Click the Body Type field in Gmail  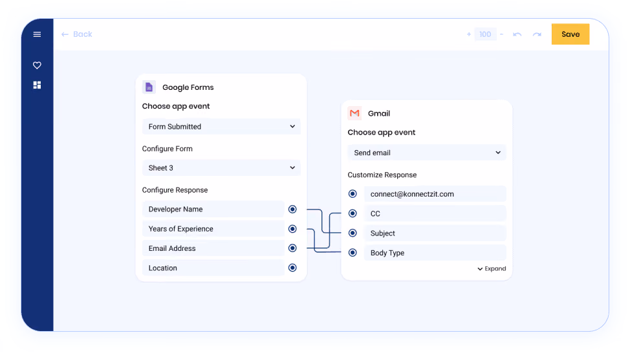coord(435,253)
